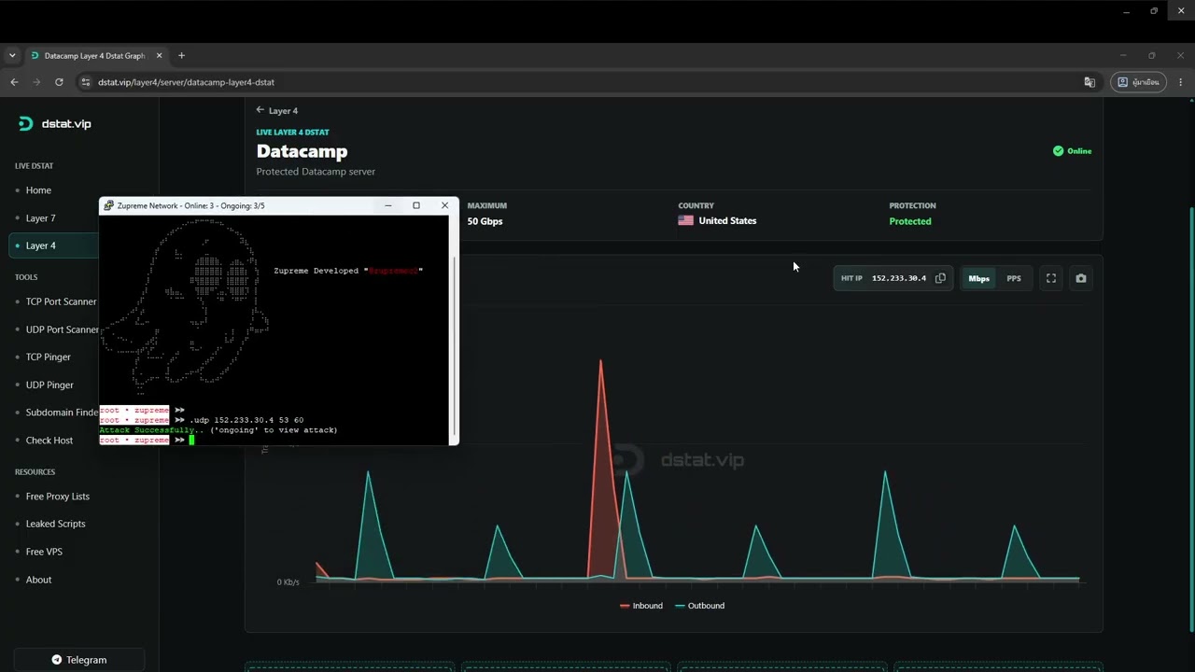
Task: Click the Datacamp server heading
Action: coord(302,151)
